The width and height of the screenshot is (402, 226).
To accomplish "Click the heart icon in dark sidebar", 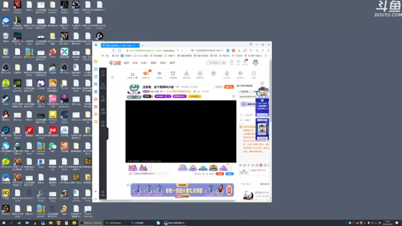I will coord(103,72).
